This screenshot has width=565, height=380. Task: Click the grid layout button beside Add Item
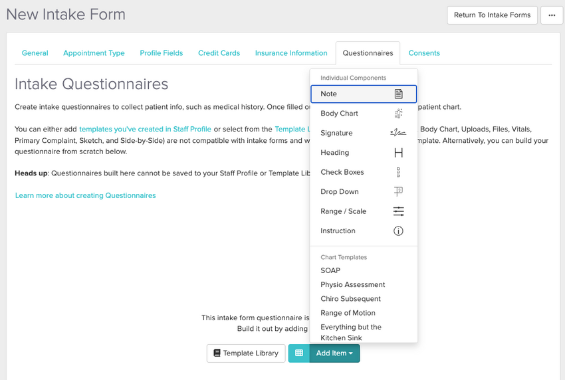pos(299,353)
